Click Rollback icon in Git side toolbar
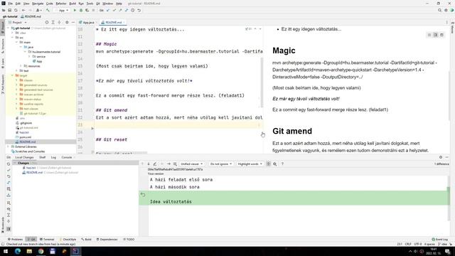 (x=9, y=176)
